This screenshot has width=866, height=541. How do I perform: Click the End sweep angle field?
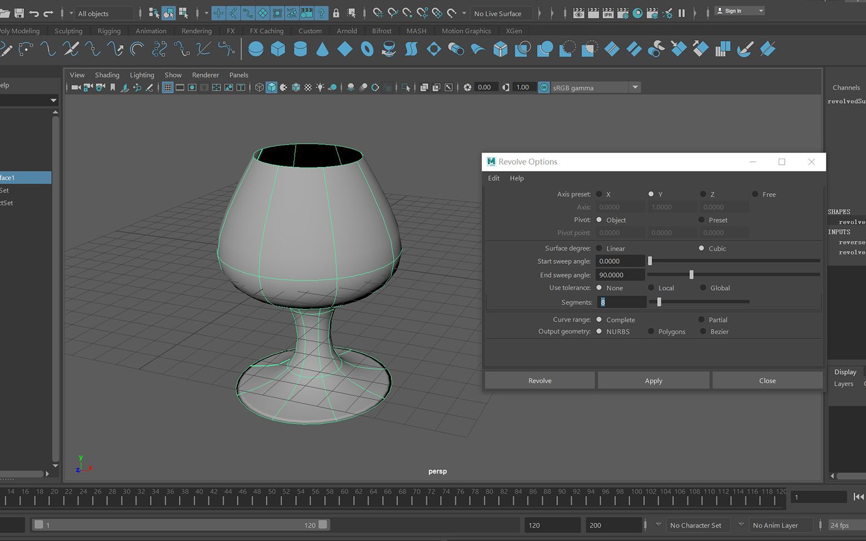pyautogui.click(x=620, y=275)
